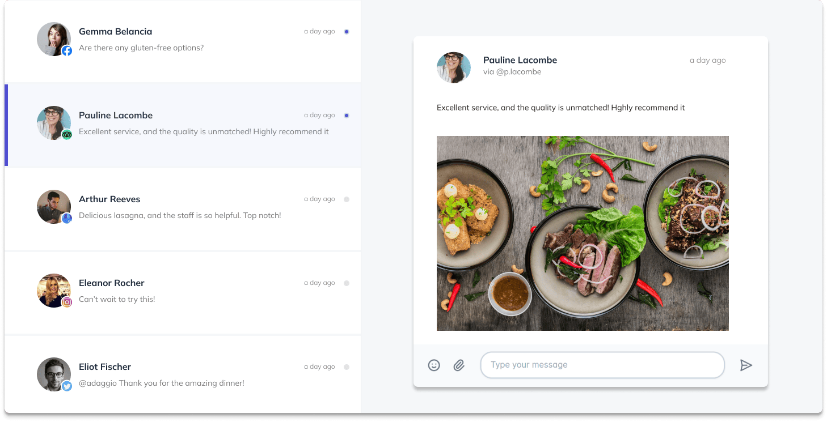Click Pauline's avatar in the message panel

tap(454, 67)
